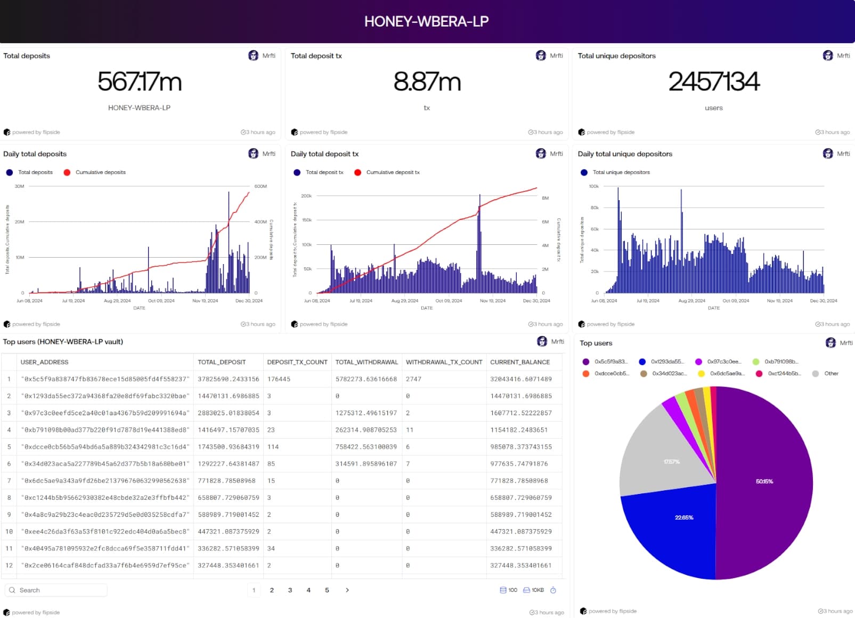Click 'powered by flipside' text below Top users table
This screenshot has width=855, height=618.
(x=36, y=613)
